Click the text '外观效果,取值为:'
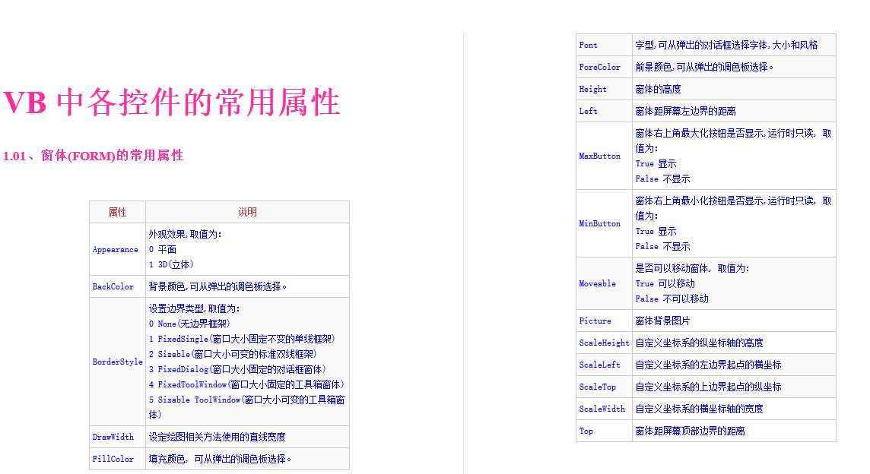870x474 pixels. pyautogui.click(x=186, y=234)
